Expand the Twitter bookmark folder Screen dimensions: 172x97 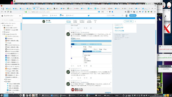click(x=5, y=79)
